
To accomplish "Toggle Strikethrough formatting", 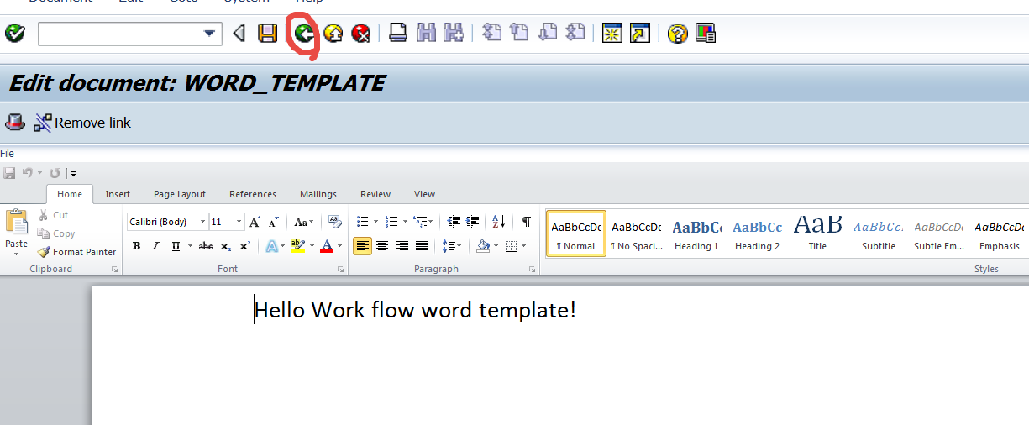I will coord(206,246).
